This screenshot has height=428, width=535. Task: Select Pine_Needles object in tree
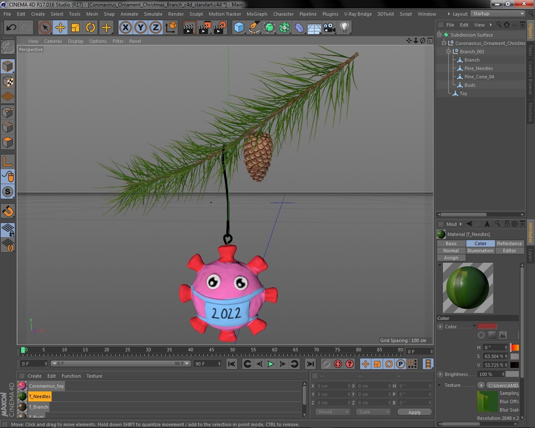pyautogui.click(x=478, y=69)
